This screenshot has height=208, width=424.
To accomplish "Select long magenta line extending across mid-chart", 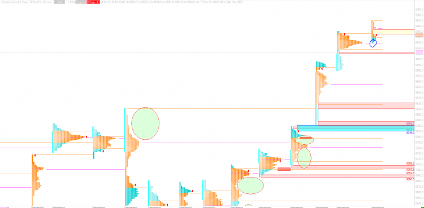I will point(217,143).
